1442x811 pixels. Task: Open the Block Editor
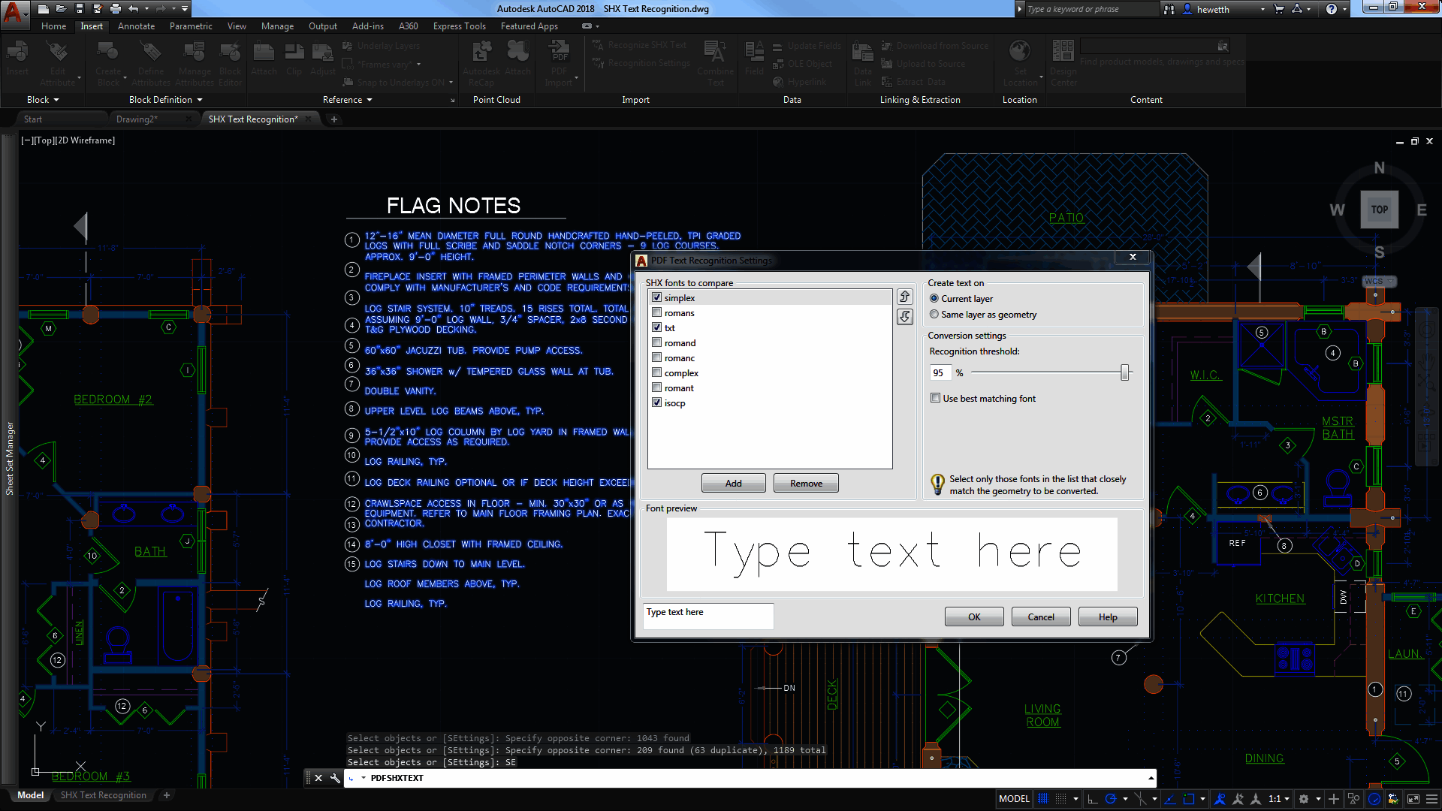point(230,60)
